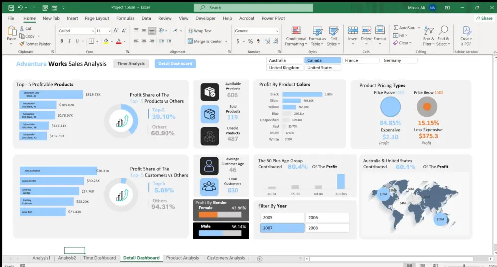Click the Save icon in title bar
The image size is (497, 267).
pos(11,8)
